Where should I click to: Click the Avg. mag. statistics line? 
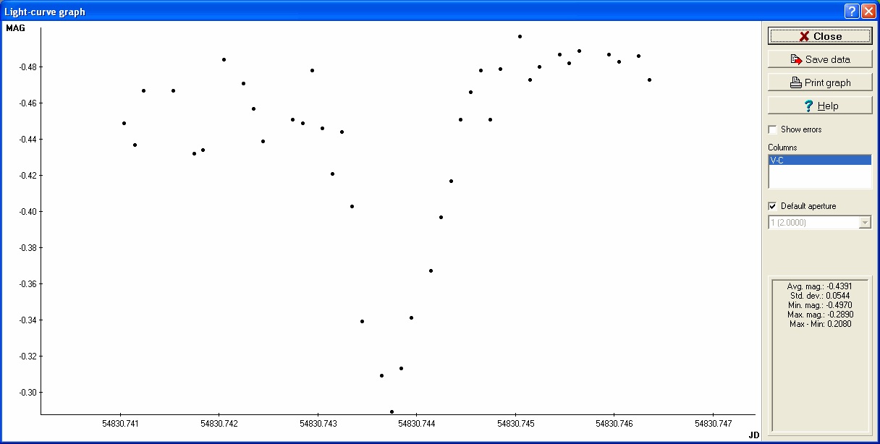[x=819, y=286]
